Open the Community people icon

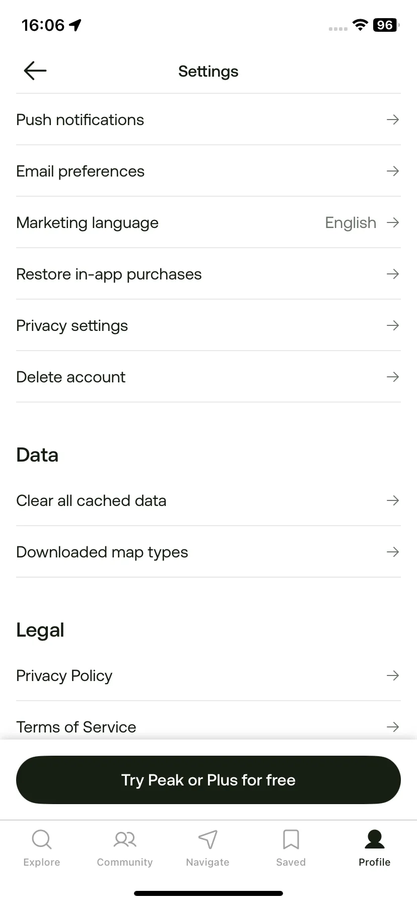click(125, 839)
